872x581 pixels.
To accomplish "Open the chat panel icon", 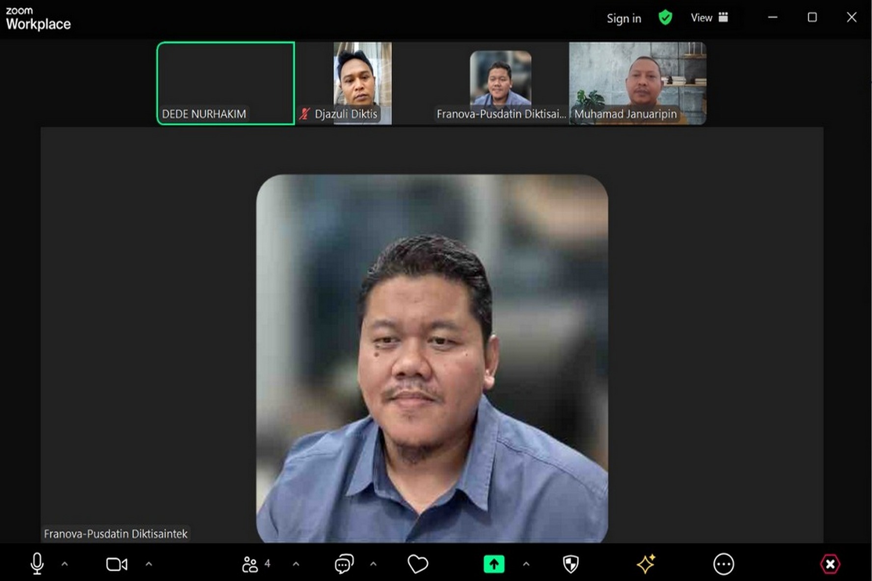I will pos(344,564).
